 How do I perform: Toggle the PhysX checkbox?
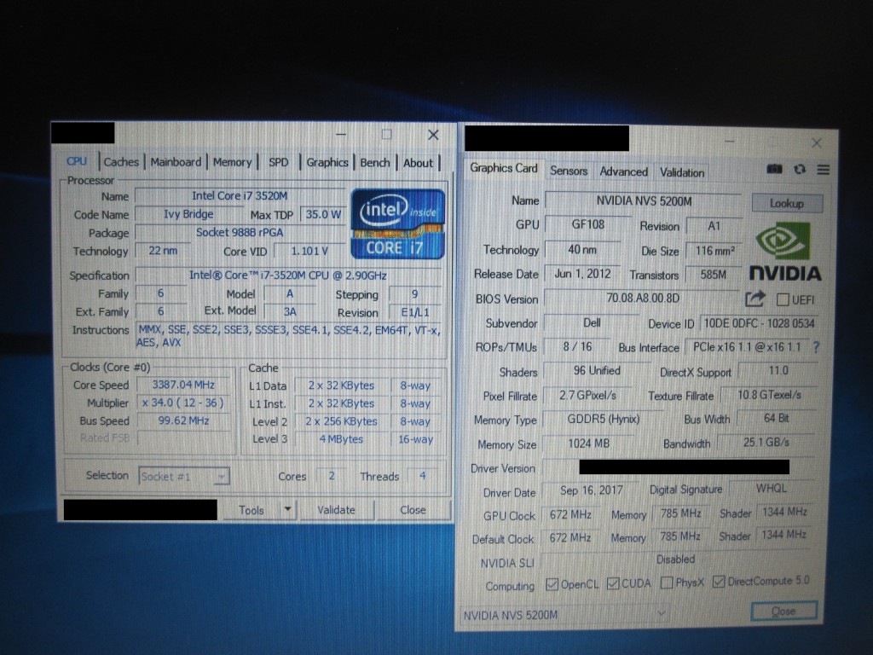pyautogui.click(x=667, y=583)
